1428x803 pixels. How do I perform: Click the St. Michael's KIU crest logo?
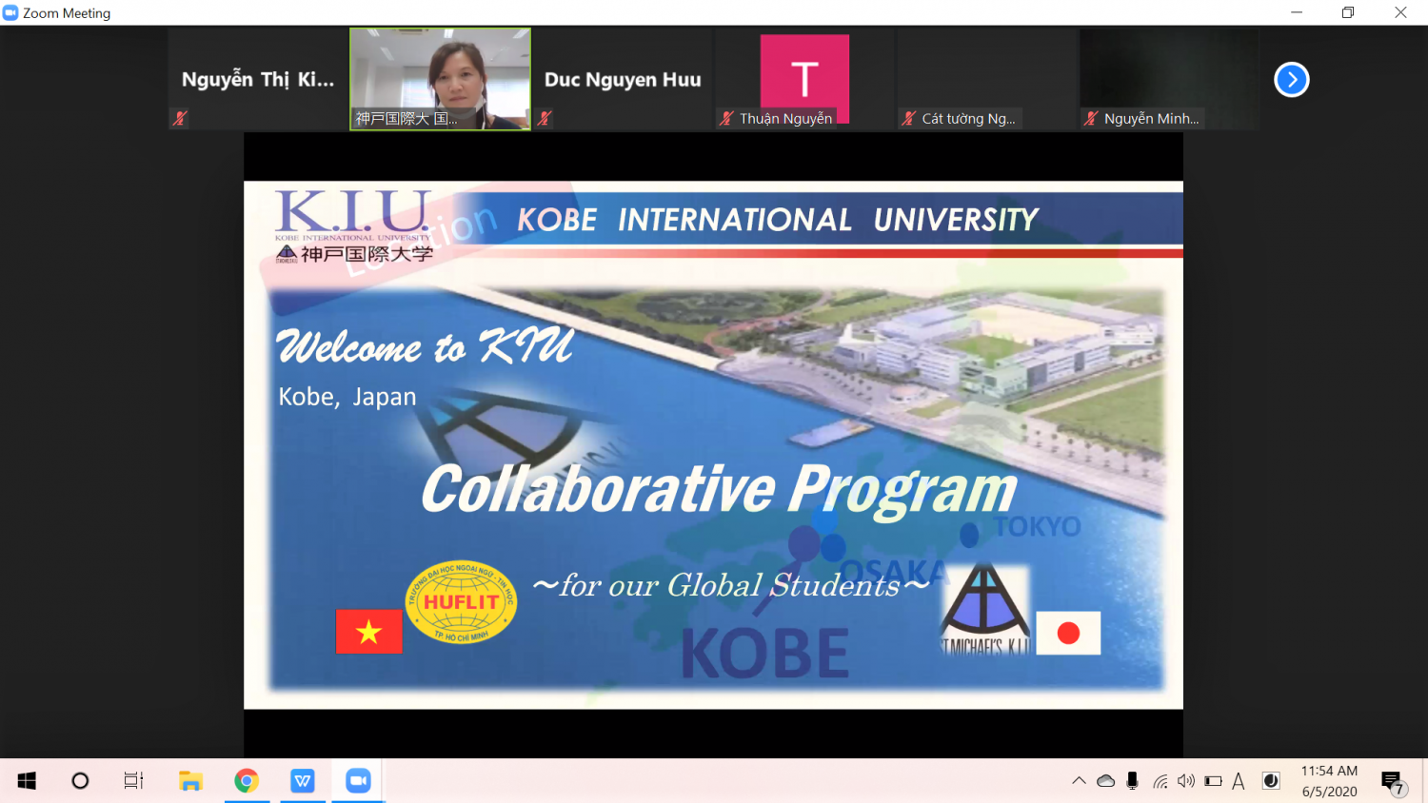coord(985,610)
